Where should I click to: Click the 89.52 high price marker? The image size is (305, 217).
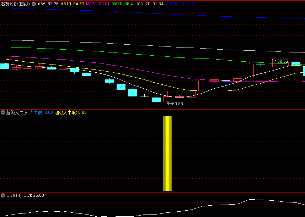pyautogui.click(x=280, y=61)
